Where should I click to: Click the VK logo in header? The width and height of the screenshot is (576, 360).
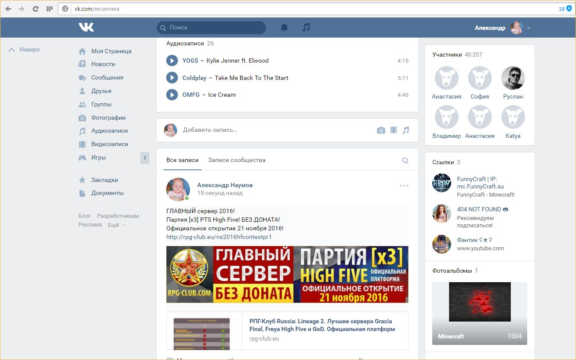pos(86,27)
